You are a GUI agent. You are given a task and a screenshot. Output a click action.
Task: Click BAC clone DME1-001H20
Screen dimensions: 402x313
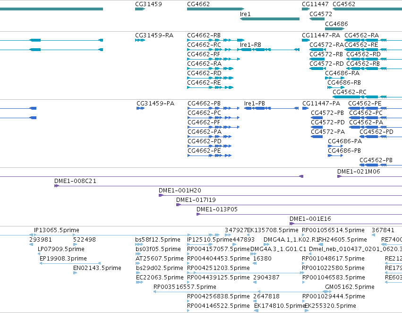coord(180,191)
